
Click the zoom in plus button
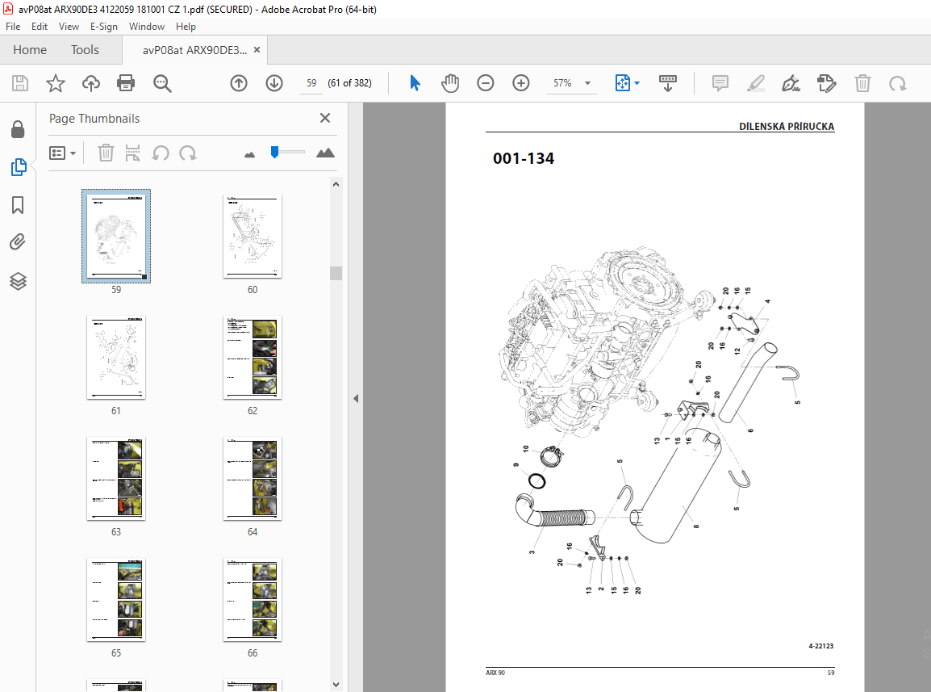coord(520,83)
